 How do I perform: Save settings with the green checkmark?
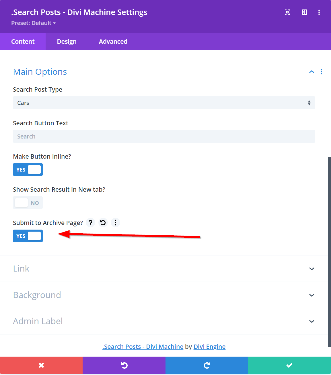(x=289, y=365)
